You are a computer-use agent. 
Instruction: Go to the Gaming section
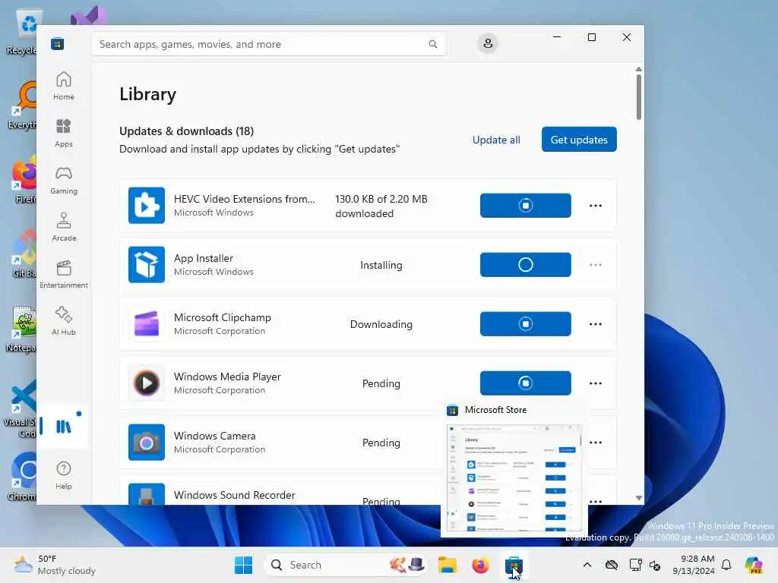point(64,180)
